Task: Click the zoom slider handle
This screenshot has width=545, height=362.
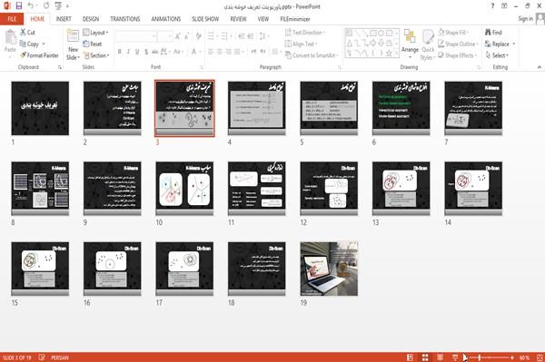Action: 480,357
